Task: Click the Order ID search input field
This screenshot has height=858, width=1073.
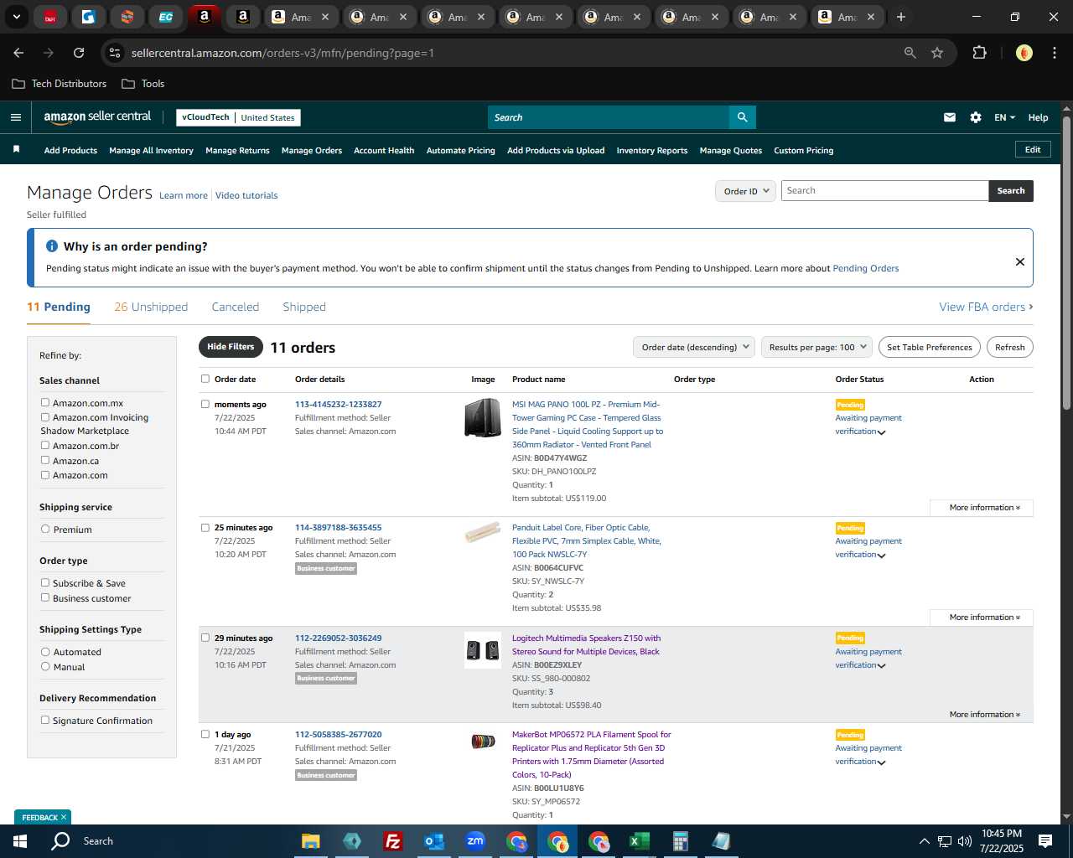Action: tap(885, 191)
